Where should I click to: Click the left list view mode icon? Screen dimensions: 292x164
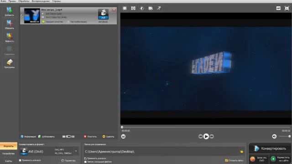click(64, 137)
